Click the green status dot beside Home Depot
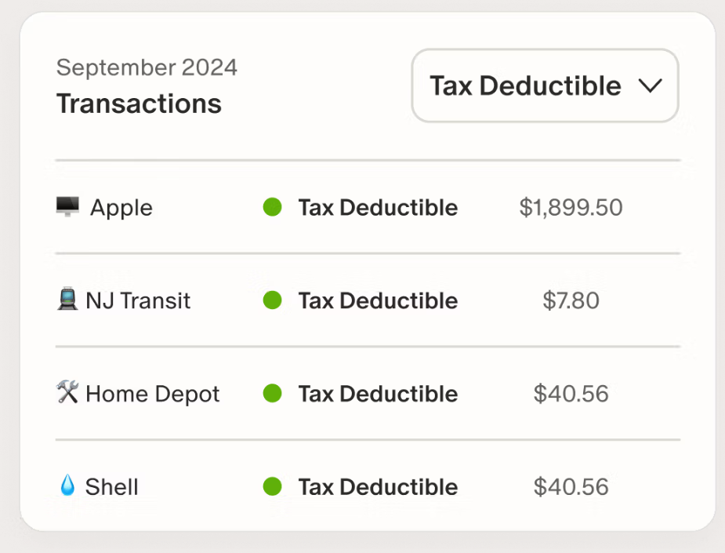The height and width of the screenshot is (553, 725). (272, 394)
